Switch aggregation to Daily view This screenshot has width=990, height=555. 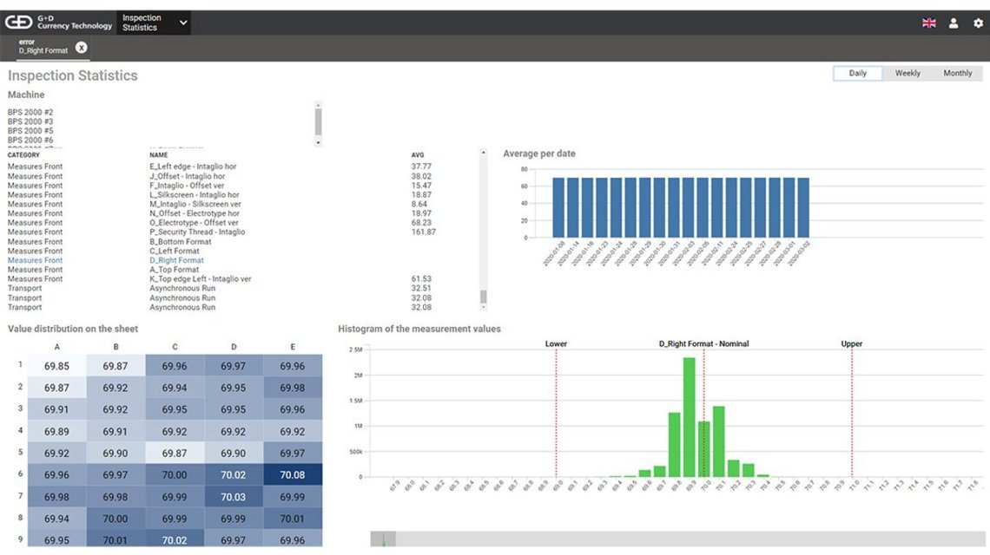(856, 73)
